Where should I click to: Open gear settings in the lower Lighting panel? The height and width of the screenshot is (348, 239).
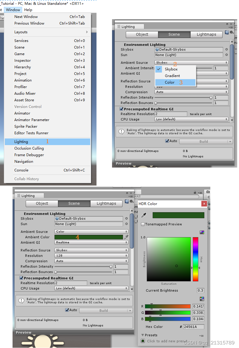[131, 201]
